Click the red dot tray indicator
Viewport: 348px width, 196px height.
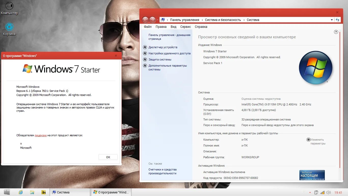point(310,192)
